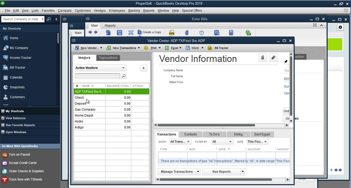Switch to Sent Email tab

[262, 134]
